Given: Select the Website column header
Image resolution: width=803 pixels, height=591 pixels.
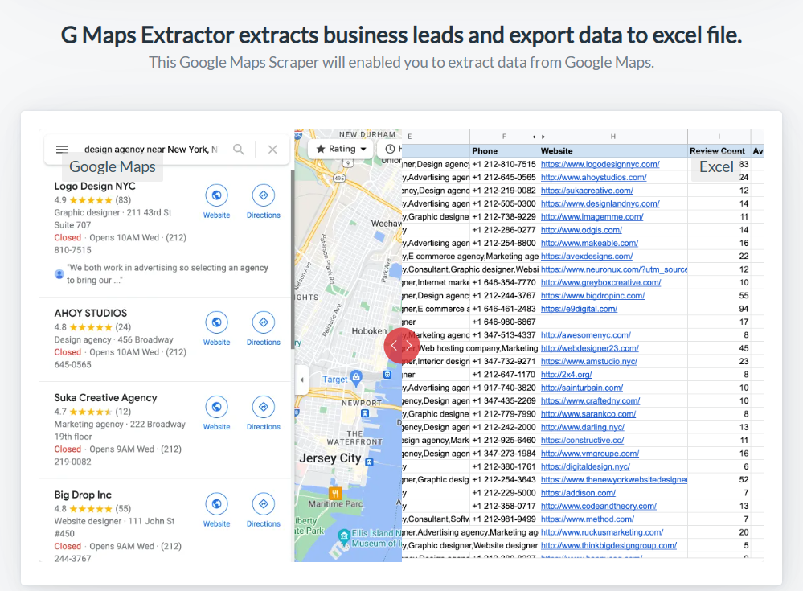Looking at the screenshot, I should click(x=556, y=150).
